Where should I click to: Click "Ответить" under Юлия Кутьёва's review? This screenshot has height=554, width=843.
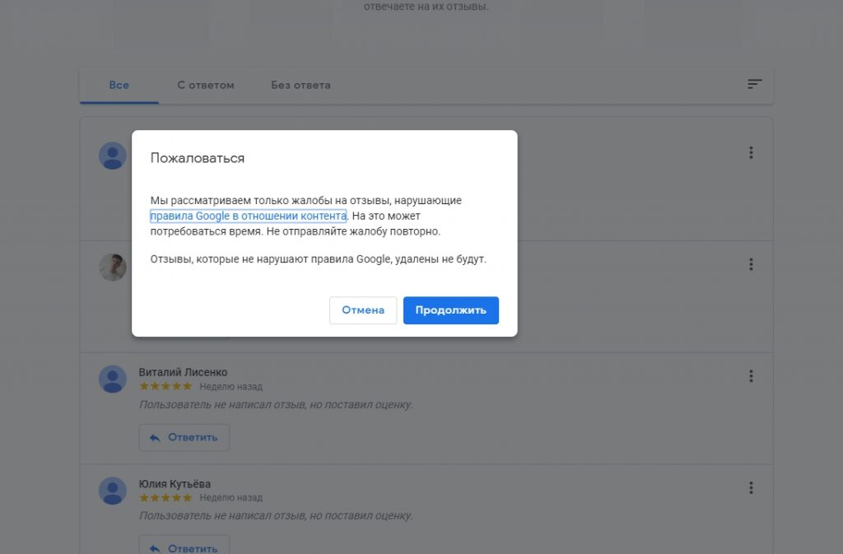tap(184, 547)
